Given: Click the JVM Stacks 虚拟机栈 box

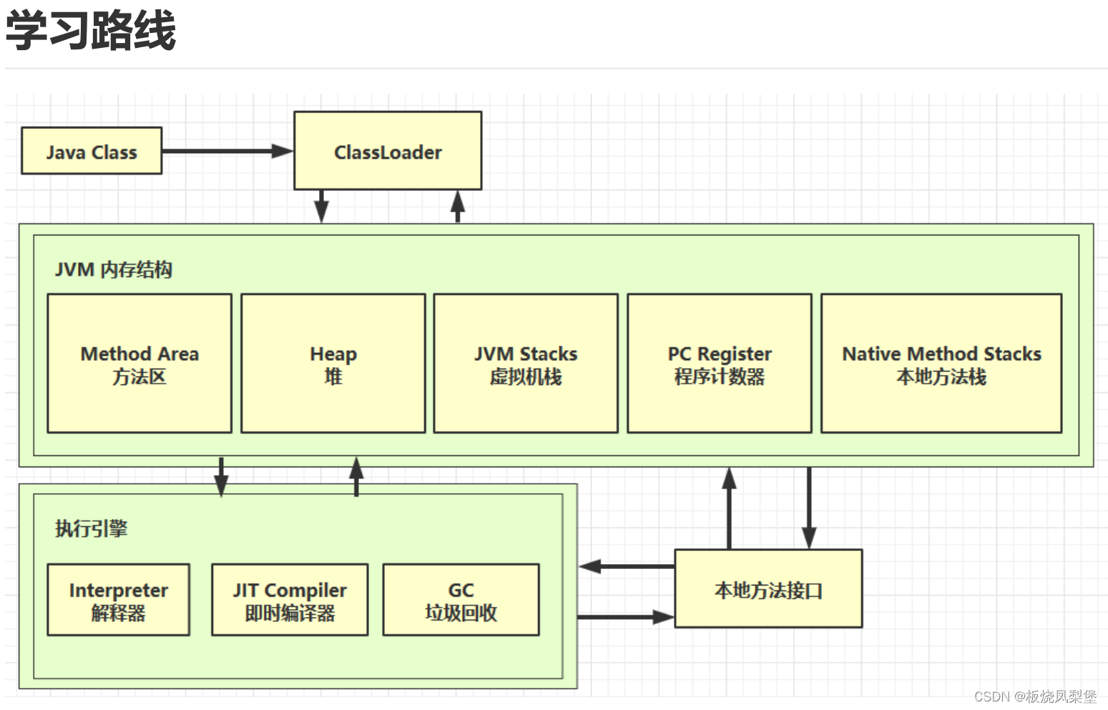Looking at the screenshot, I should coord(526,364).
